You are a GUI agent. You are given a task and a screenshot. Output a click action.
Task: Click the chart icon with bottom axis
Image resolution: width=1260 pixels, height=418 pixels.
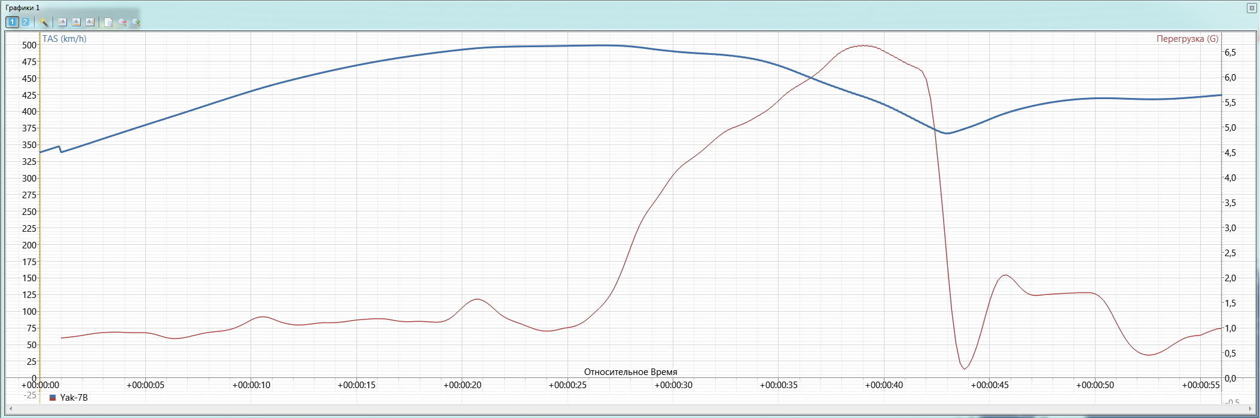77,22
